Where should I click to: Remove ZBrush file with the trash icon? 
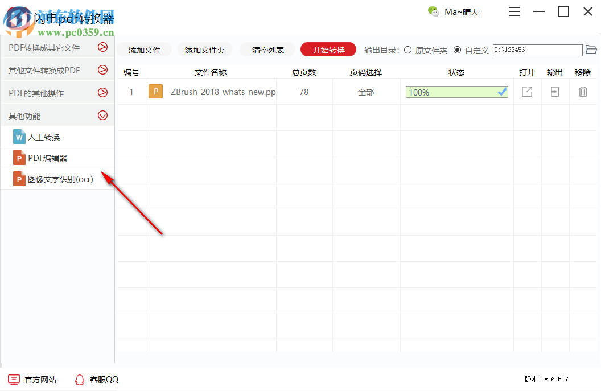pos(583,92)
